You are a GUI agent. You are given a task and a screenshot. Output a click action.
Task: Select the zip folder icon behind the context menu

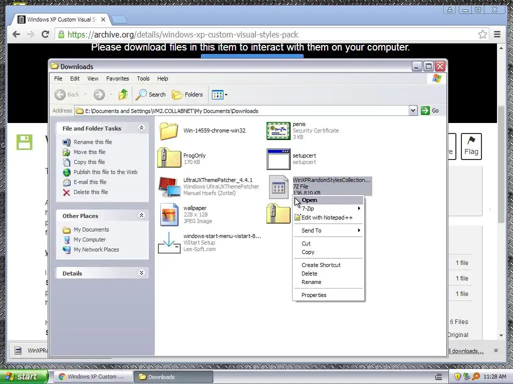point(279,214)
